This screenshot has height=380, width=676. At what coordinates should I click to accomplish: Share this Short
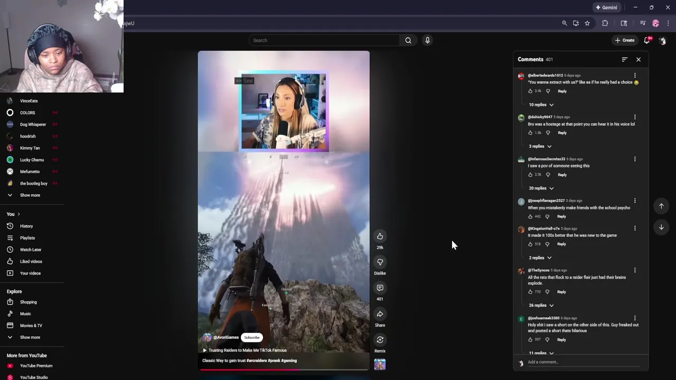click(380, 314)
